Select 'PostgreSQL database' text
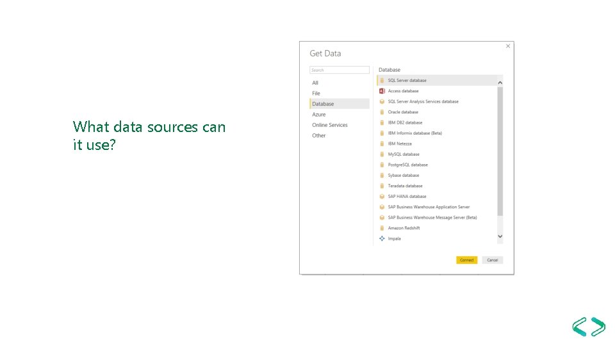 [408, 165]
